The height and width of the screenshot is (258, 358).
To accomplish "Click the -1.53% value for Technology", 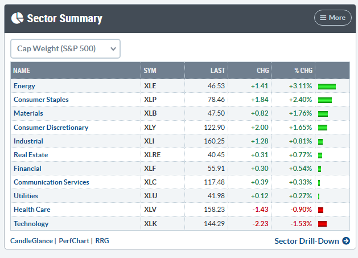I will tap(301, 223).
